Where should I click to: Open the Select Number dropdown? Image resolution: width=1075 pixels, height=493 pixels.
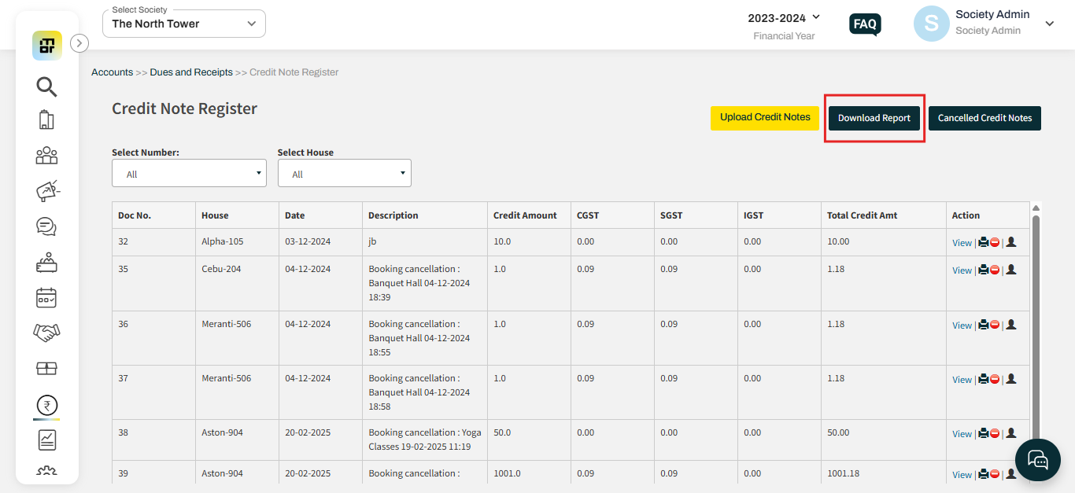tap(189, 174)
